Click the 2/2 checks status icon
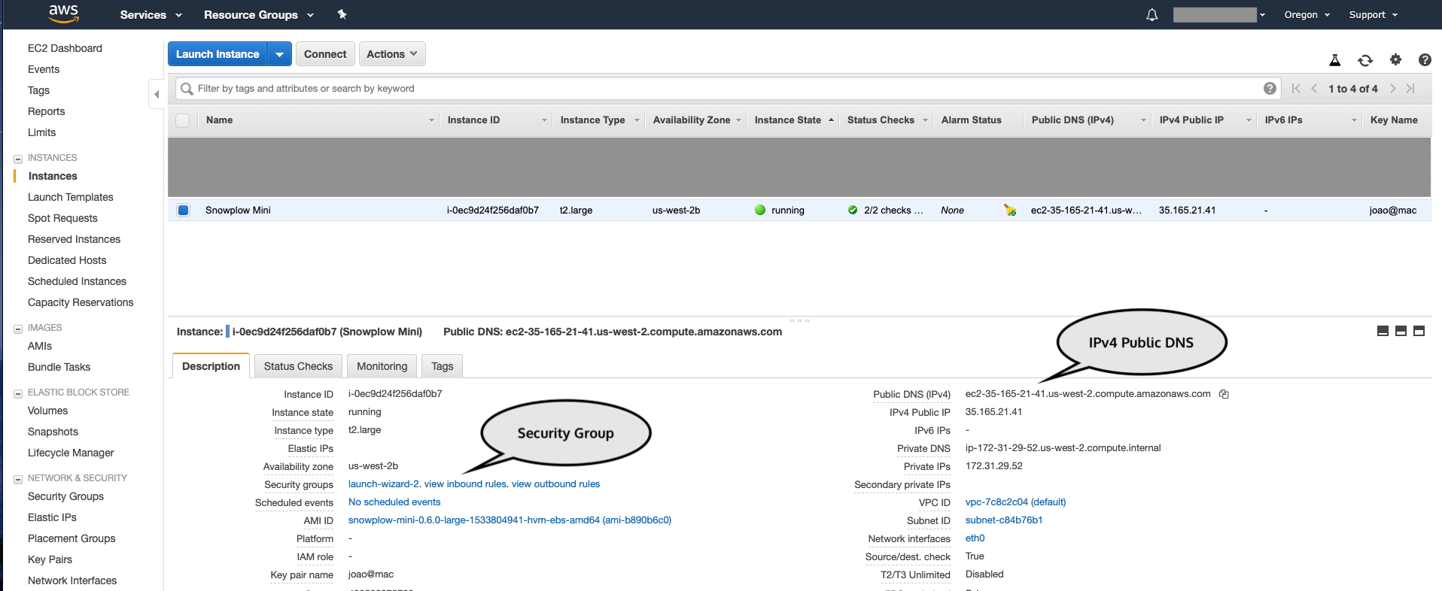This screenshot has height=591, width=1442. click(x=853, y=210)
